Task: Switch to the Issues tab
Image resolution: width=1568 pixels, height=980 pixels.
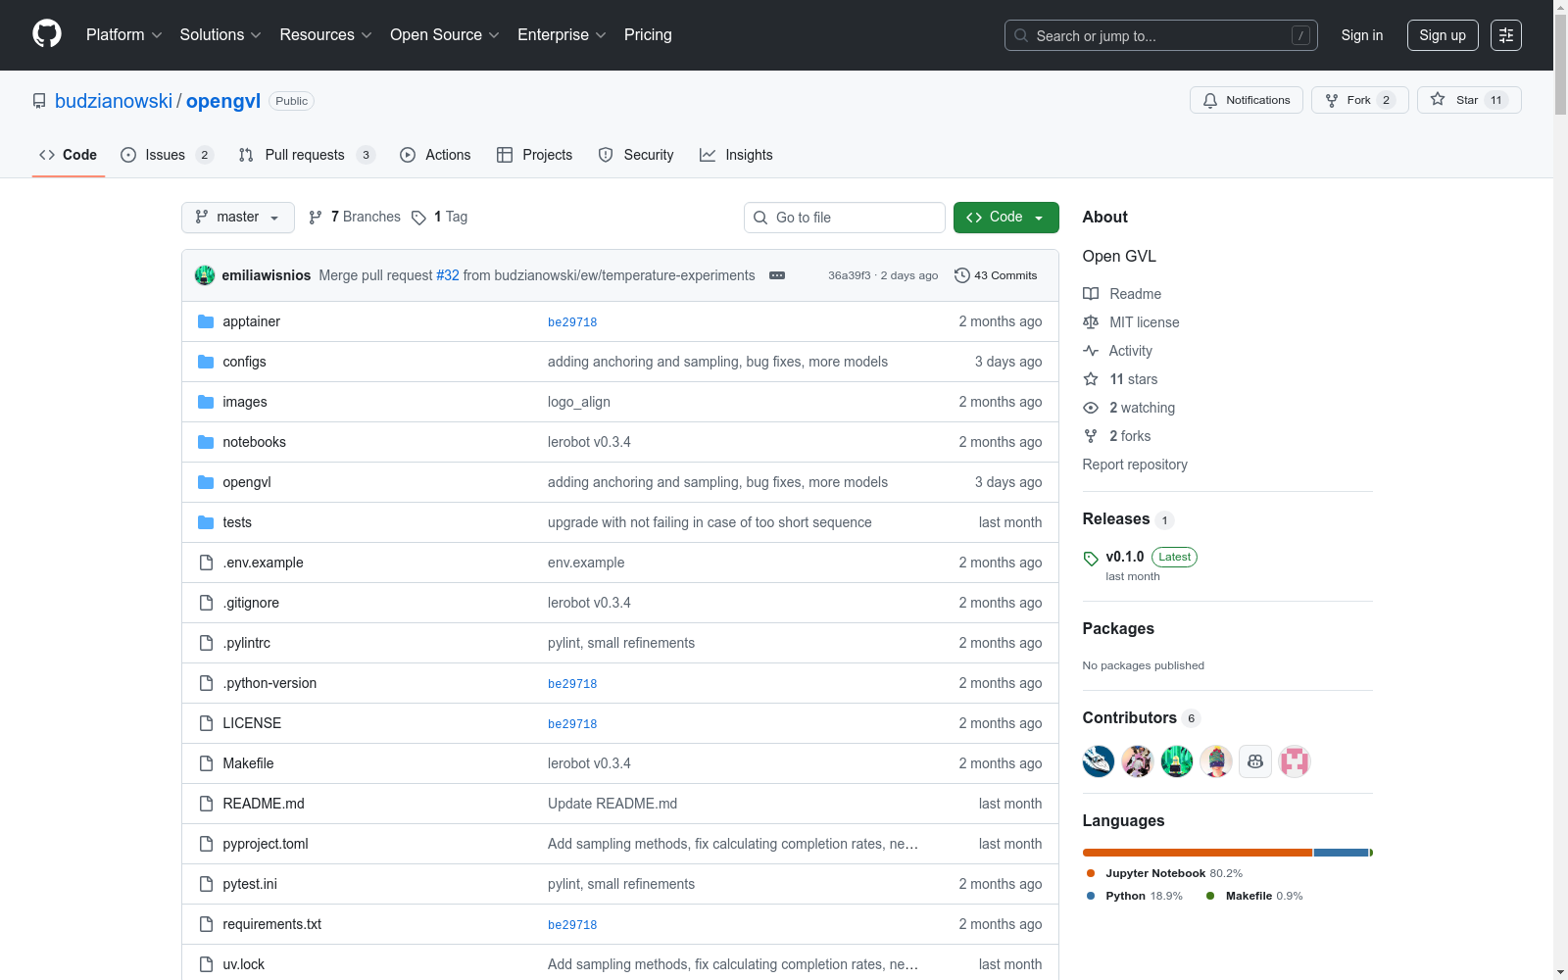Action: click(x=167, y=155)
